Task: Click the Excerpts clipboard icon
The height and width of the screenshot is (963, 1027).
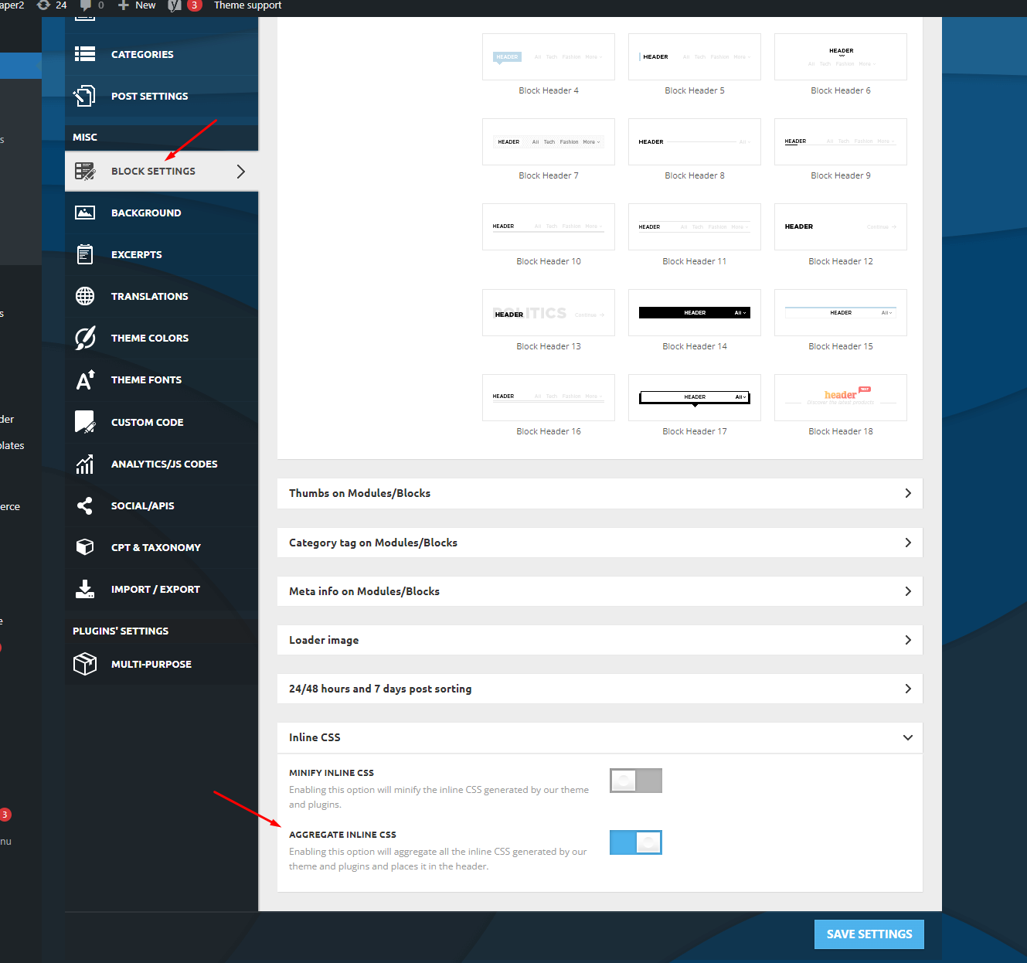Action: [85, 254]
